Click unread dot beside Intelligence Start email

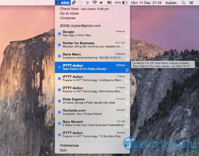tap(59, 79)
